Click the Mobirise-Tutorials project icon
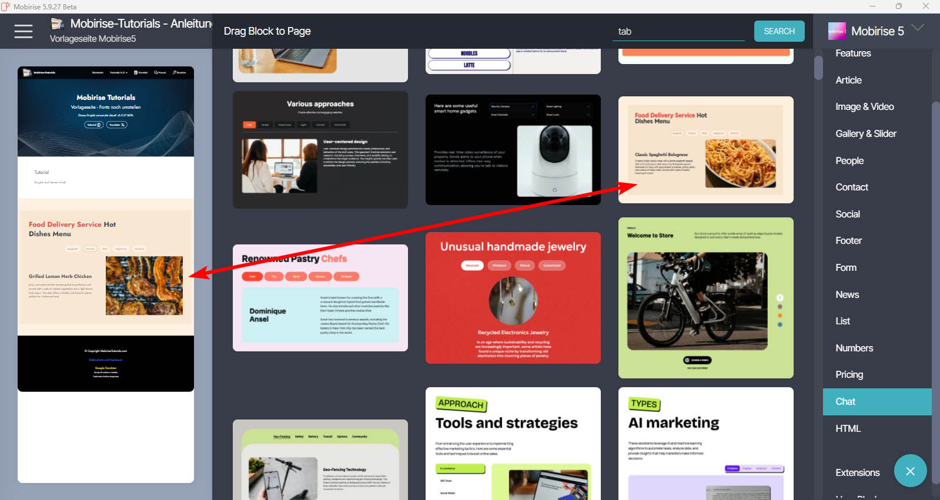Screen dimensions: 940x500 [58, 24]
